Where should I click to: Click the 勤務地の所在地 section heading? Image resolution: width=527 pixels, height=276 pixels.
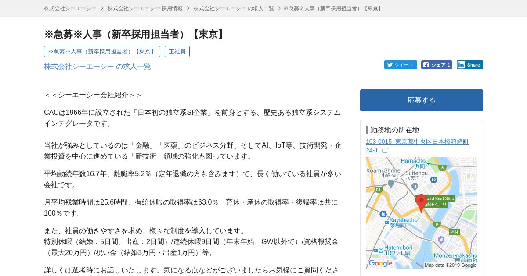(395, 130)
